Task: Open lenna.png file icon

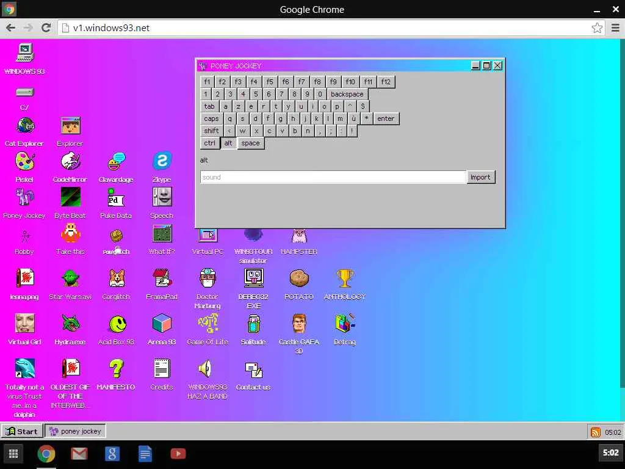Action: [x=24, y=278]
